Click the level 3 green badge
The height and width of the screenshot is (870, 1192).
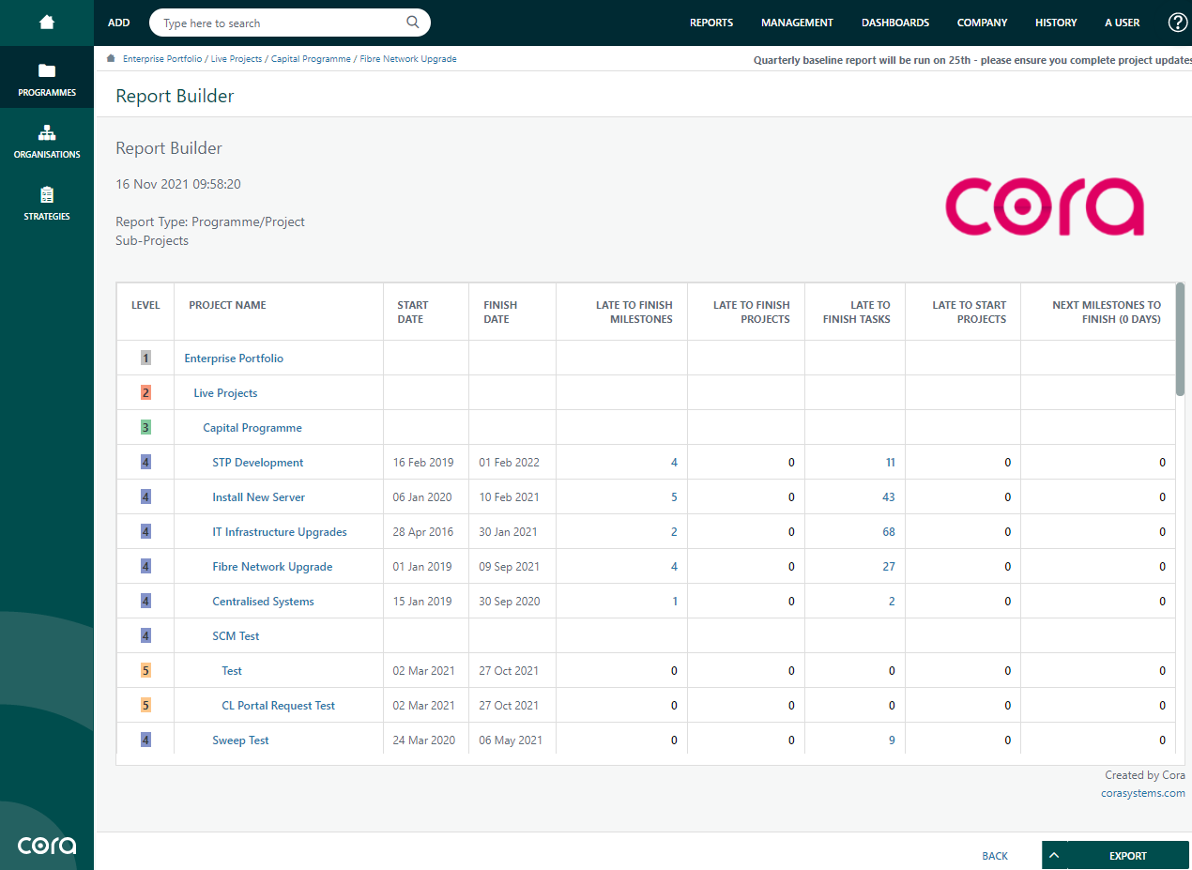click(145, 428)
